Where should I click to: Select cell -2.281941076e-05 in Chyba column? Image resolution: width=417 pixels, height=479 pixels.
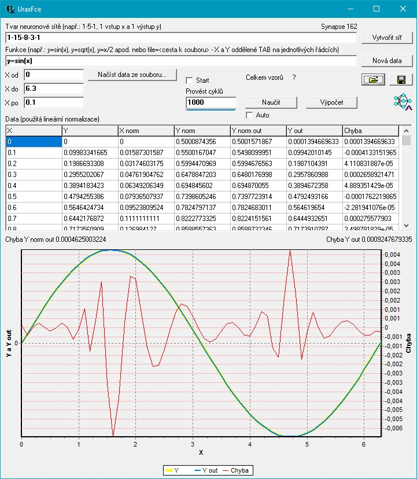[x=371, y=208]
